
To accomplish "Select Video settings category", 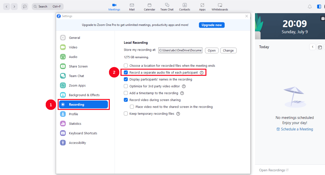I will (x=83, y=47).
